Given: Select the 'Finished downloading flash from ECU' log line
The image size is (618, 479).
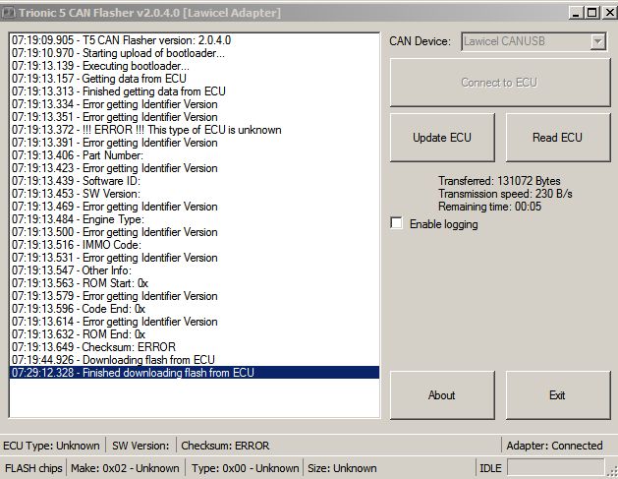Looking at the screenshot, I should click(x=194, y=373).
